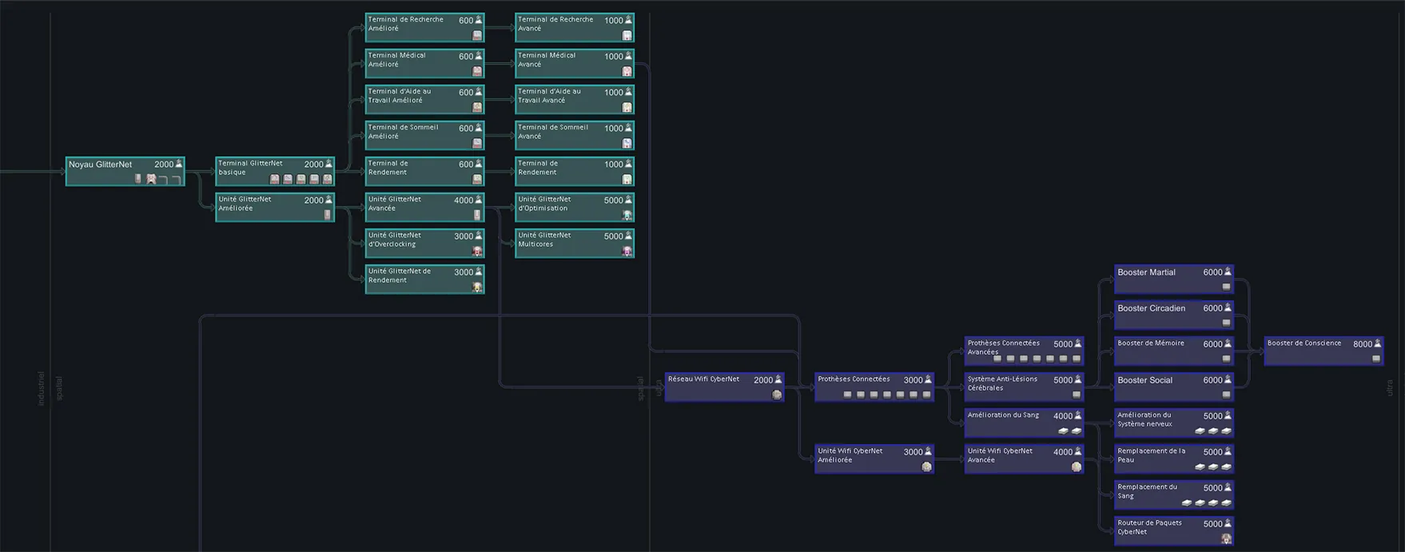Choose the Amélioration du Sang research

1023,423
